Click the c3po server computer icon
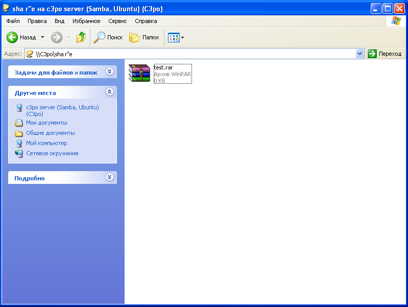This screenshot has width=408, height=307. 19,108
